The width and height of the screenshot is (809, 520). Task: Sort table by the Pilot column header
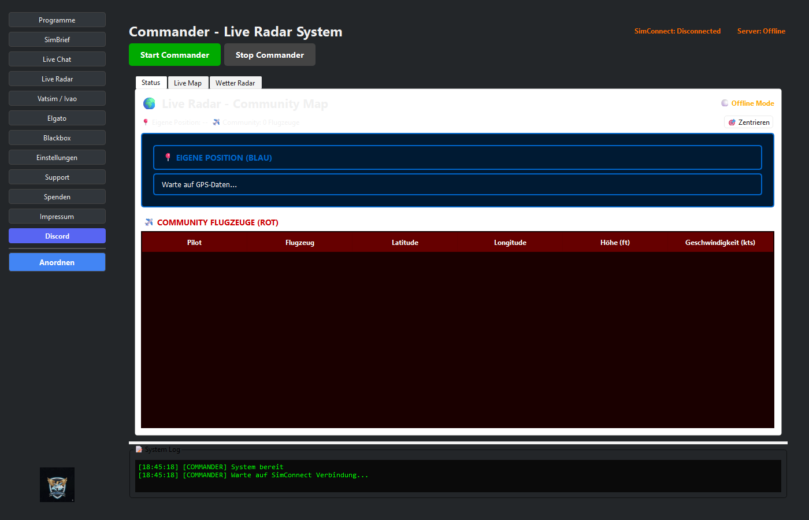194,243
